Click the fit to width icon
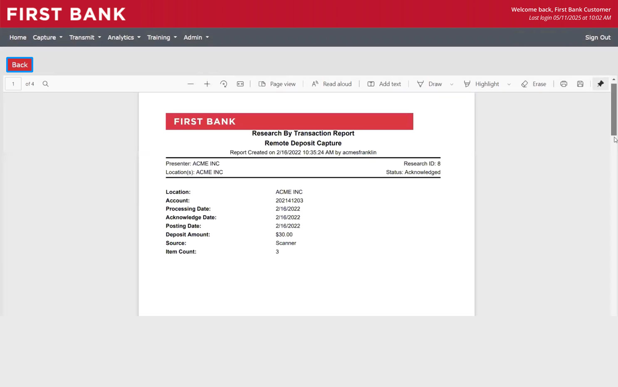Image resolution: width=618 pixels, height=387 pixels. coord(240,84)
